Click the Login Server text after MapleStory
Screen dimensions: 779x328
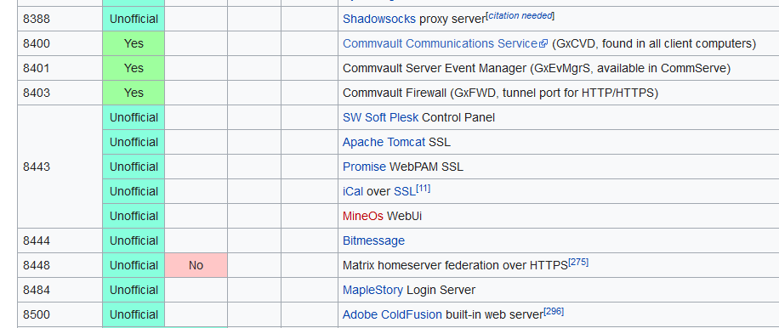pyautogui.click(x=441, y=290)
